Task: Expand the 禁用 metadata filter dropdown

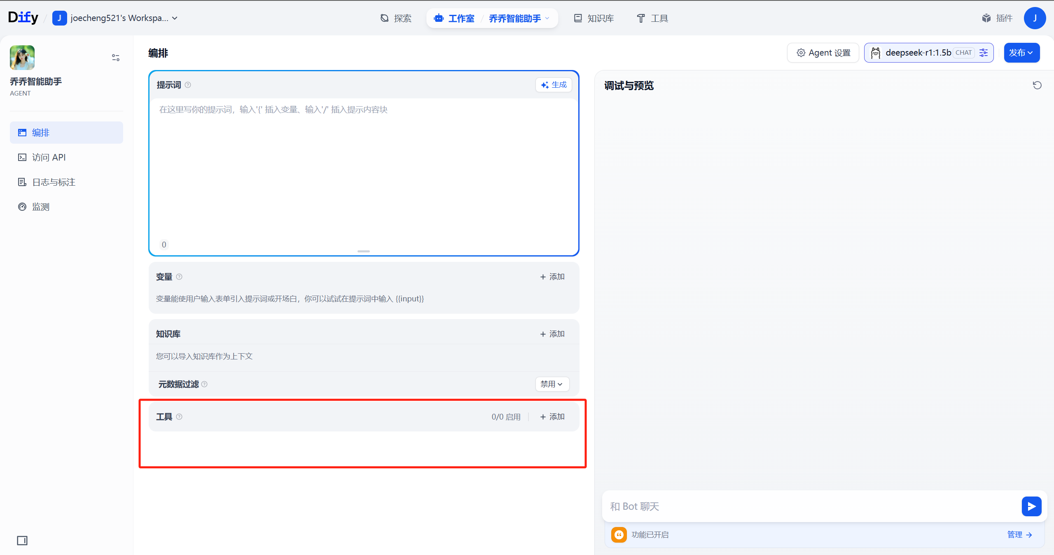Action: pos(552,384)
